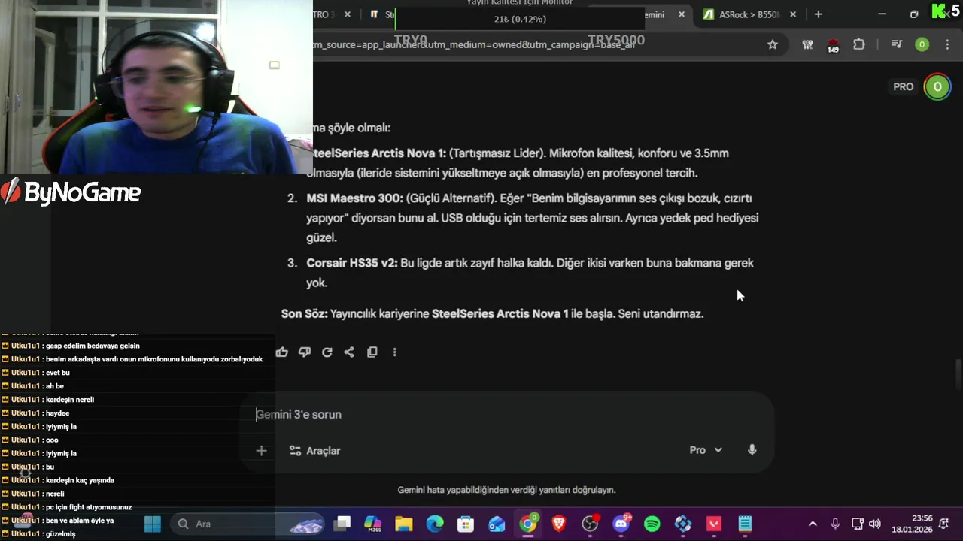Open Discord from taskbar
Screen dimensions: 963x541
pyautogui.click(x=621, y=524)
